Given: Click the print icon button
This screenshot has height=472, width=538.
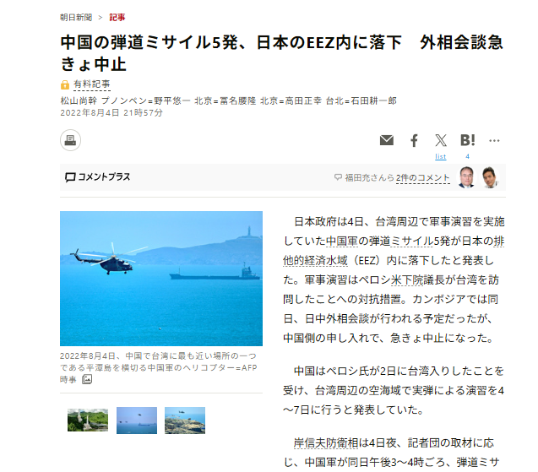Looking at the screenshot, I should [70, 140].
